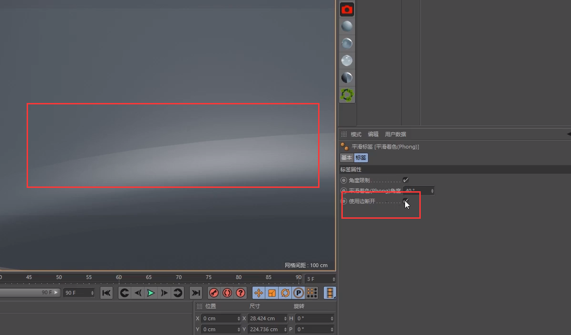The image size is (571, 335).
Task: Click the red question-mark keyframe selection icon
Action: click(x=241, y=293)
